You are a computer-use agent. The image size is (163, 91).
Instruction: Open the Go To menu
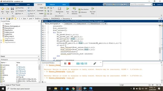pyautogui.click(x=31, y=11)
